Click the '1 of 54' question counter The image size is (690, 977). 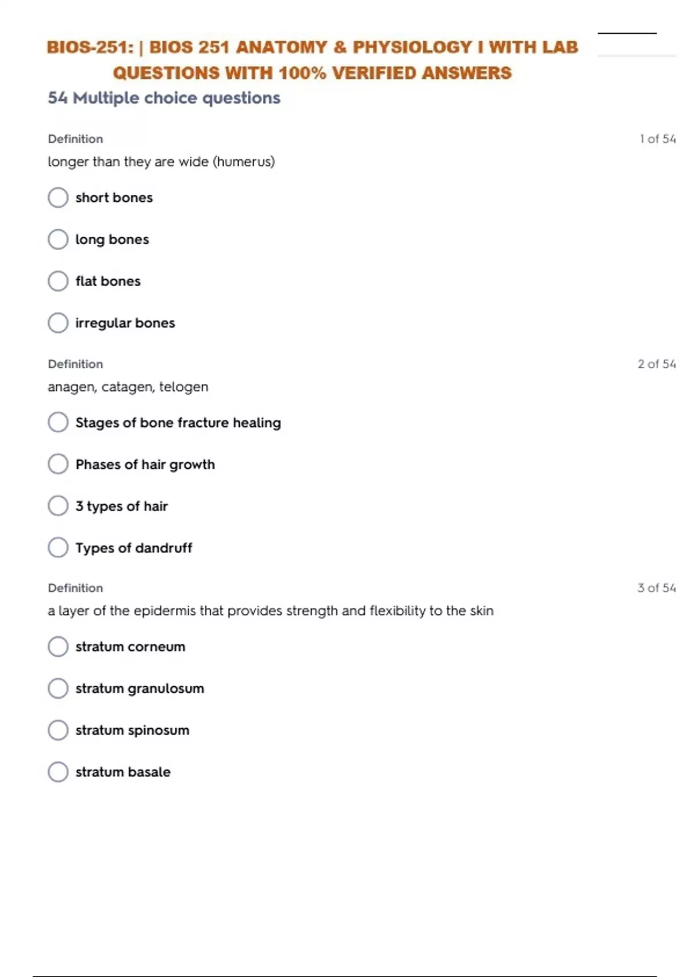click(x=657, y=139)
